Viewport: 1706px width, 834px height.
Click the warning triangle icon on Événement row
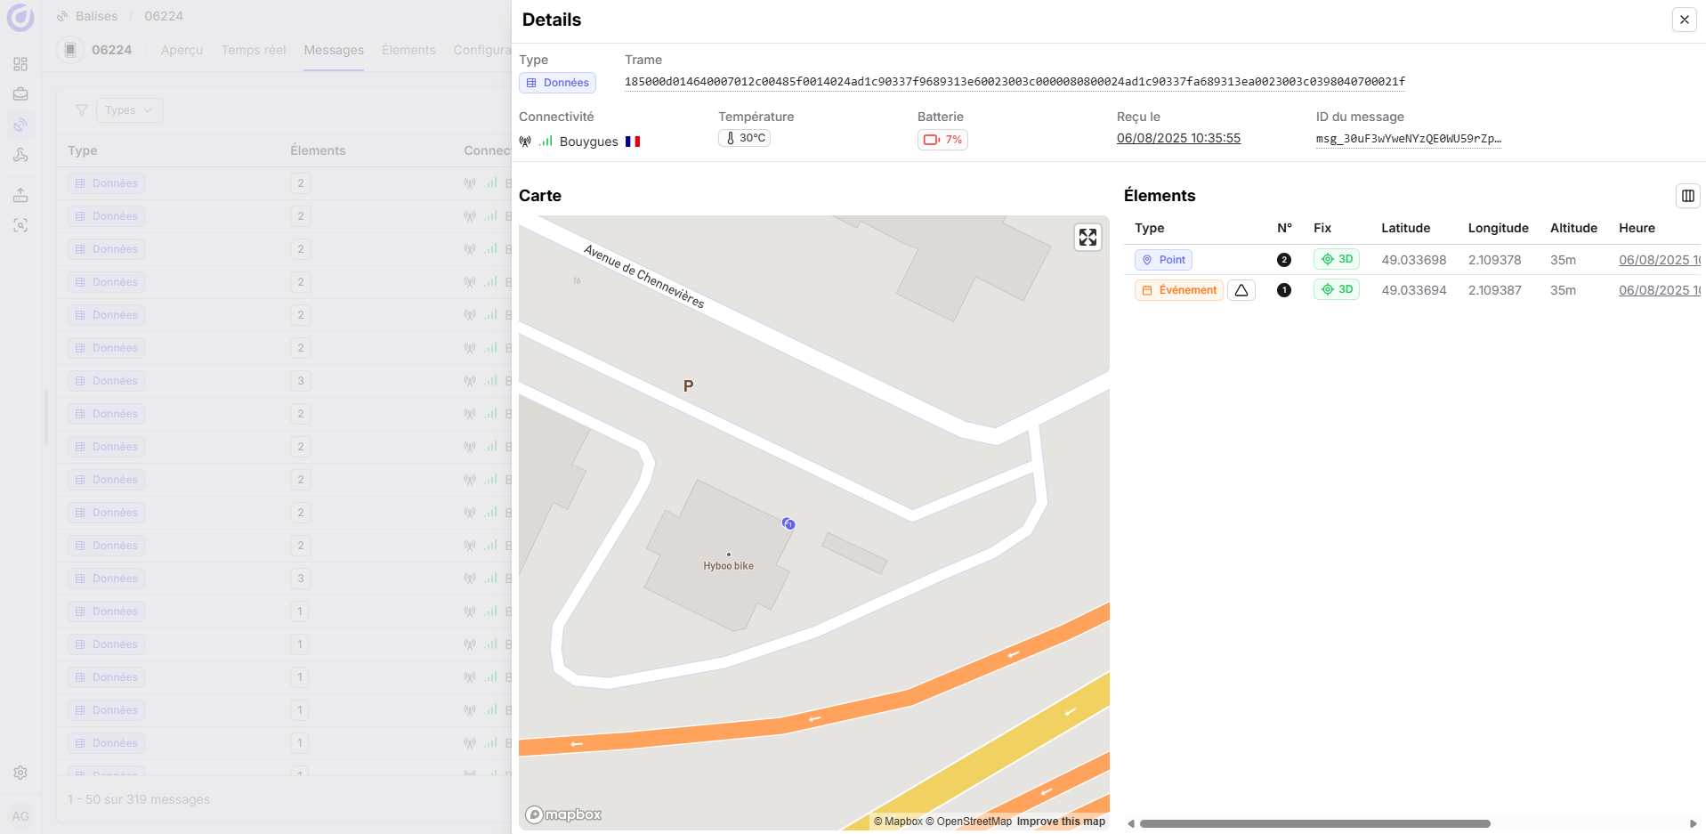click(1241, 290)
